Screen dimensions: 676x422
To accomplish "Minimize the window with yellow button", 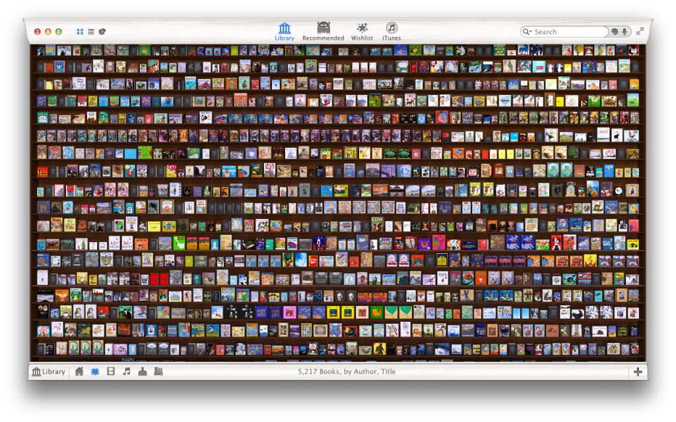I will coord(48,32).
